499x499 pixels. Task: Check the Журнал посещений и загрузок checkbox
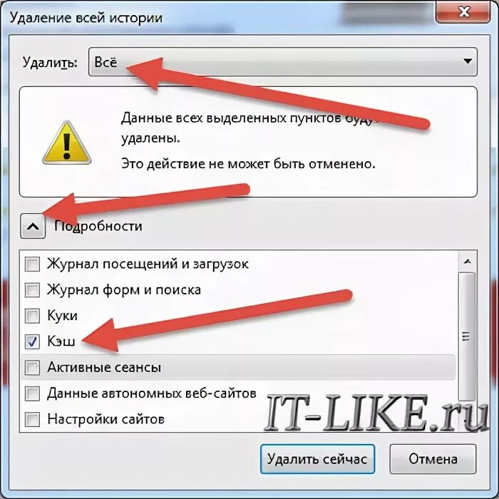point(33,264)
